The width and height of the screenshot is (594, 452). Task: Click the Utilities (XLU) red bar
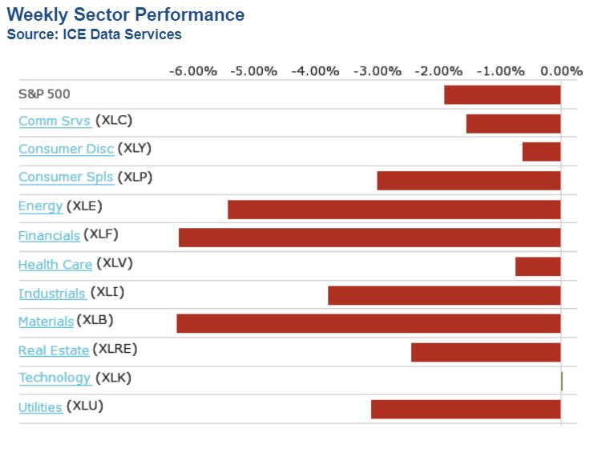pos(465,409)
